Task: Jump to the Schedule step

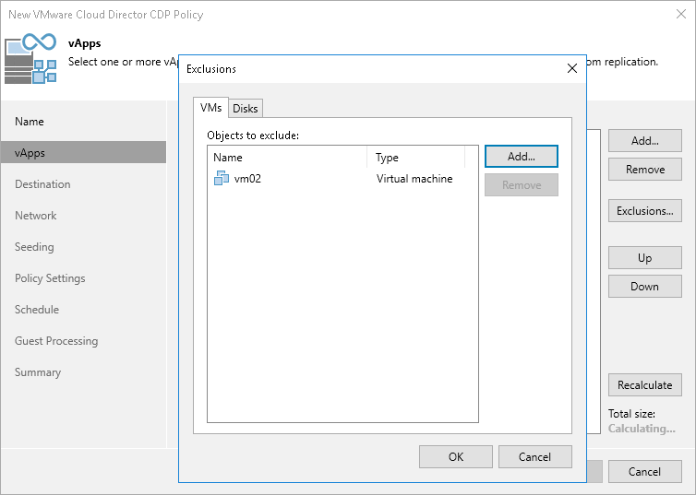Action: [x=37, y=310]
